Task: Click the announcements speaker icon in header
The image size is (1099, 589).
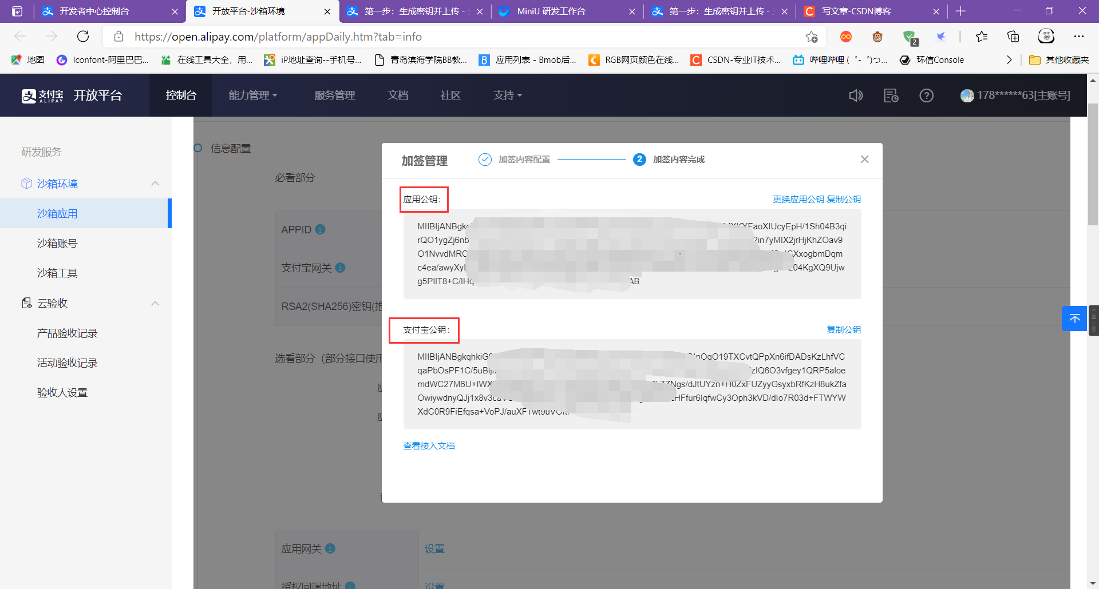Action: [x=856, y=95]
